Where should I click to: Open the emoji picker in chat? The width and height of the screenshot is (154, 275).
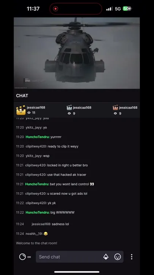pos(117,257)
